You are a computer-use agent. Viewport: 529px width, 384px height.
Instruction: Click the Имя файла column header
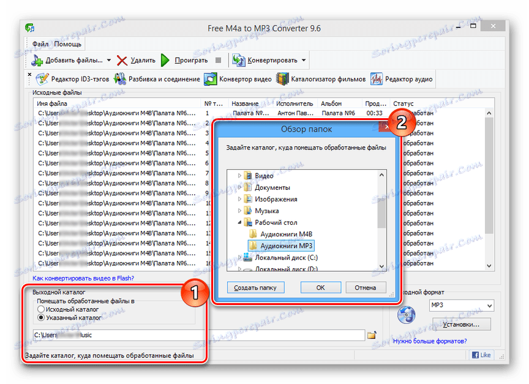click(117, 104)
